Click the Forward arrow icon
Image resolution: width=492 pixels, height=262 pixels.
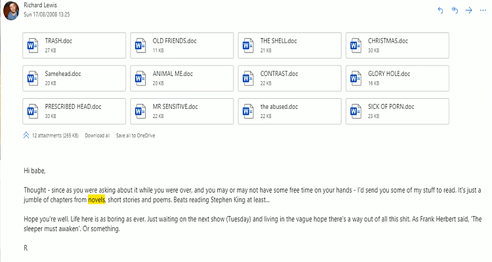click(468, 10)
